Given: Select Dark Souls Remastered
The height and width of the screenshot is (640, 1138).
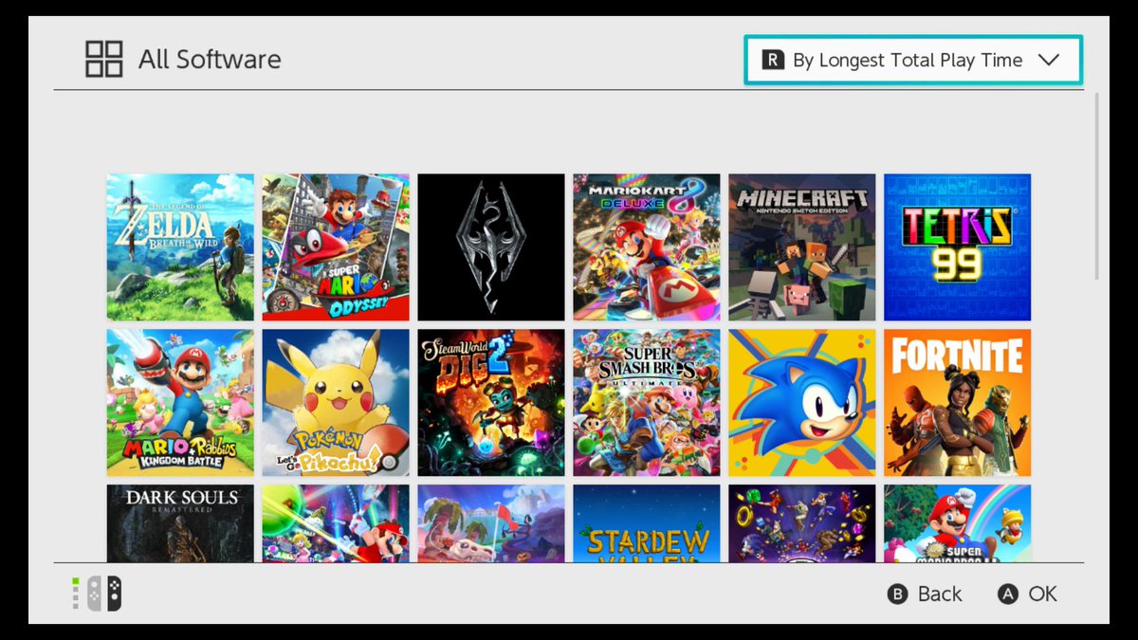Looking at the screenshot, I should click(x=180, y=523).
